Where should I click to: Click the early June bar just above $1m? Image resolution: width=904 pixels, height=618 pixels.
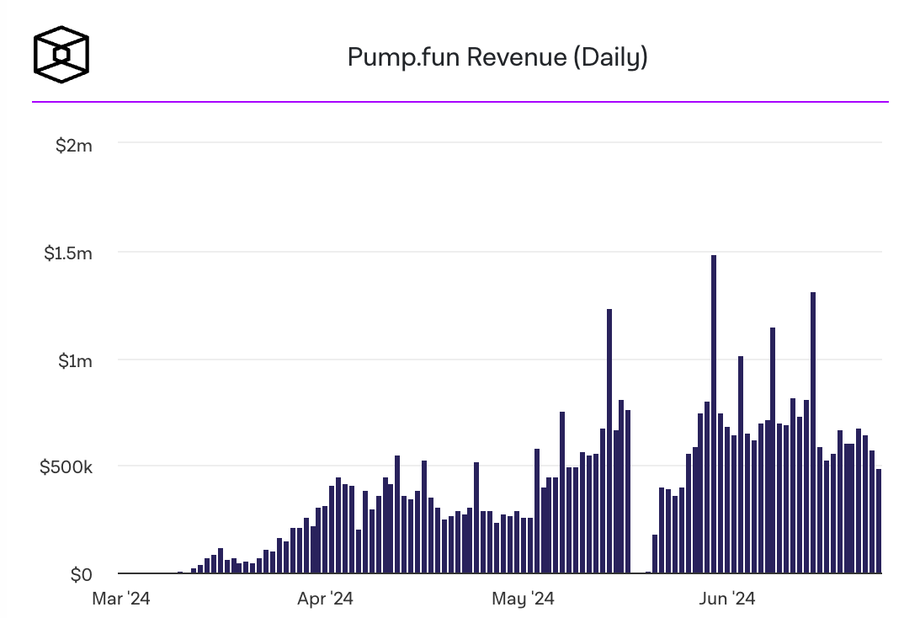tap(741, 465)
